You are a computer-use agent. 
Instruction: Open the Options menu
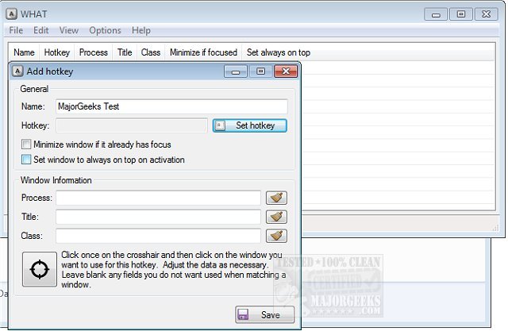click(105, 30)
